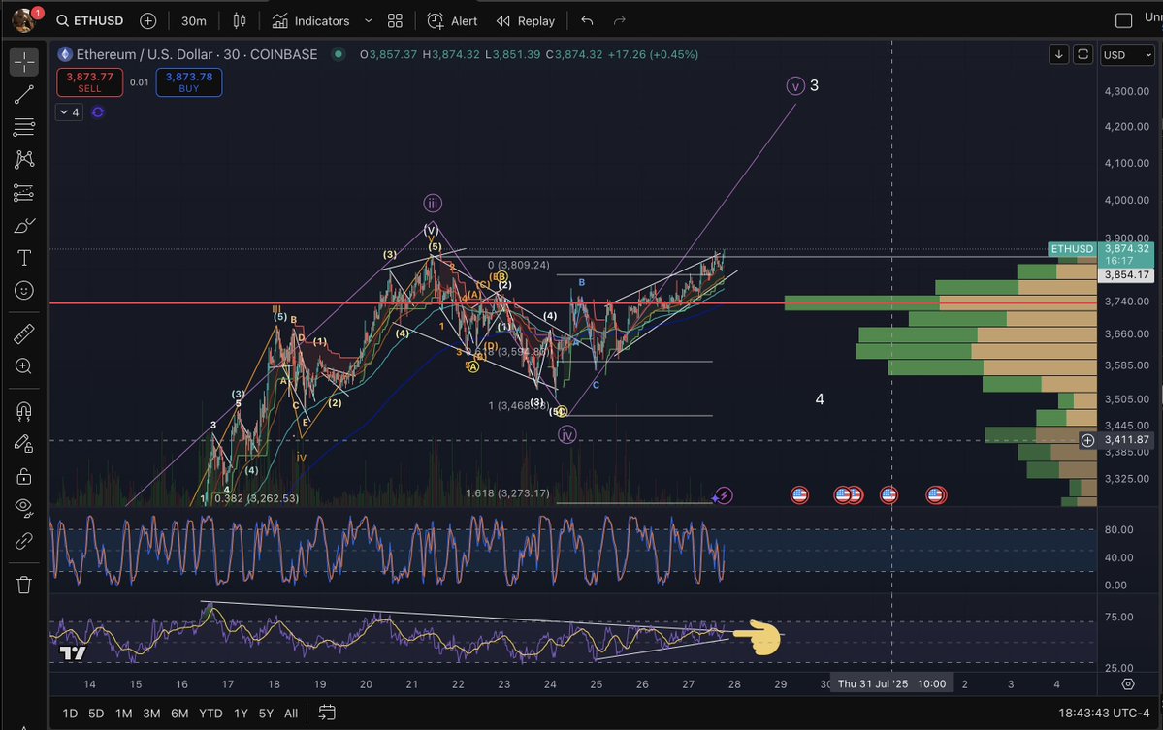Start bar Replay mode
The image size is (1163, 730).
(x=526, y=20)
